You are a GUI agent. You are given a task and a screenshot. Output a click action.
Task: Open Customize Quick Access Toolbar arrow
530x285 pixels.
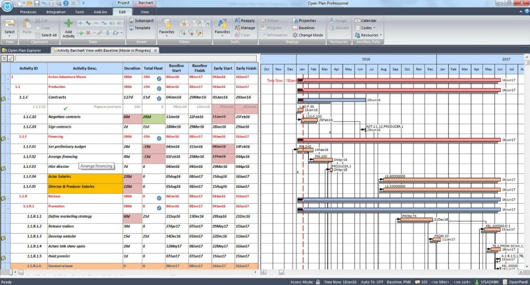click(x=83, y=3)
